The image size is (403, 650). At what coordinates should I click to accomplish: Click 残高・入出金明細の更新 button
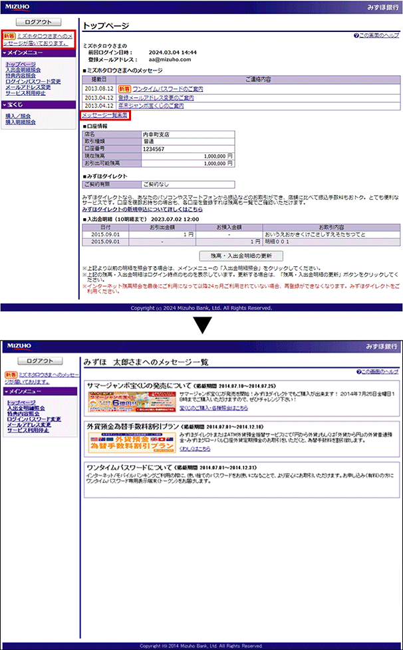(x=241, y=255)
